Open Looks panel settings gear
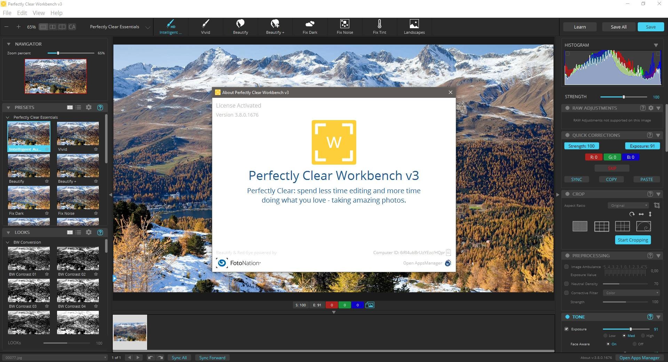The width and height of the screenshot is (668, 362). click(x=89, y=232)
